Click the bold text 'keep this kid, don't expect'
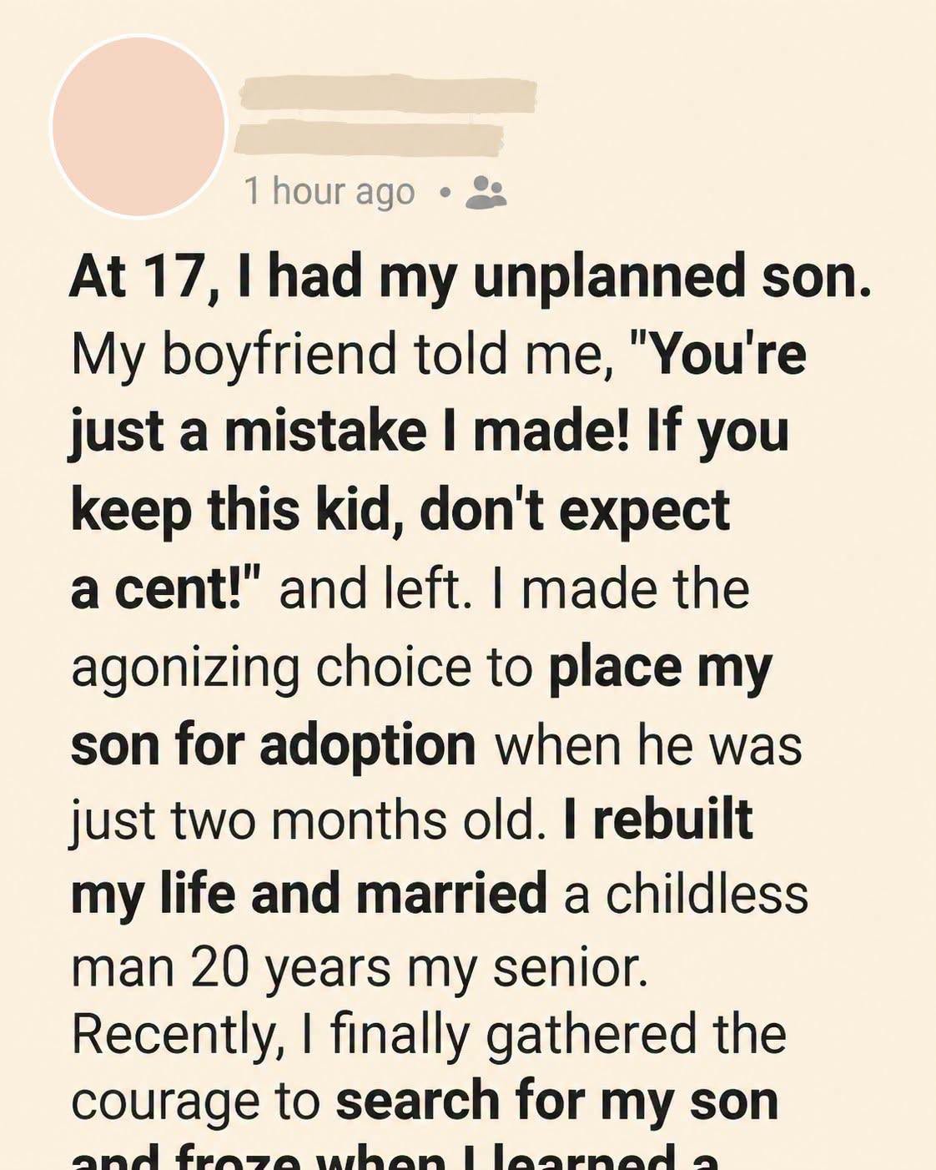 (401, 510)
